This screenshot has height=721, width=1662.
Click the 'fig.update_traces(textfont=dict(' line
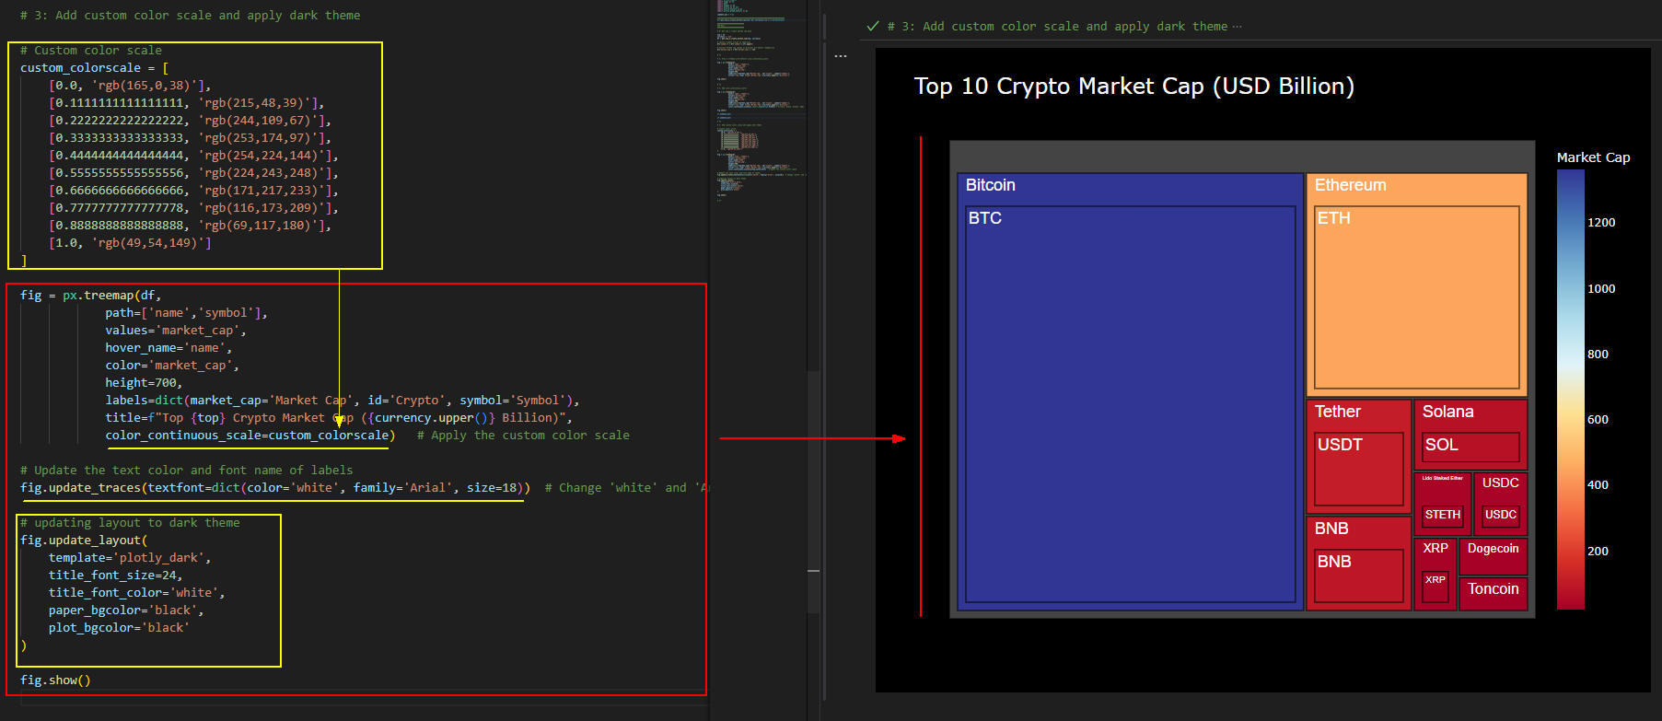click(x=275, y=488)
